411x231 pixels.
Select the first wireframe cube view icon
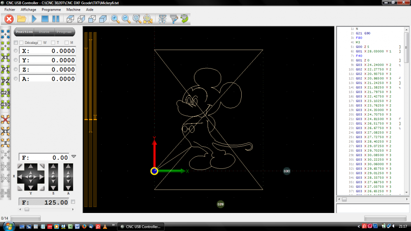coord(70,19)
